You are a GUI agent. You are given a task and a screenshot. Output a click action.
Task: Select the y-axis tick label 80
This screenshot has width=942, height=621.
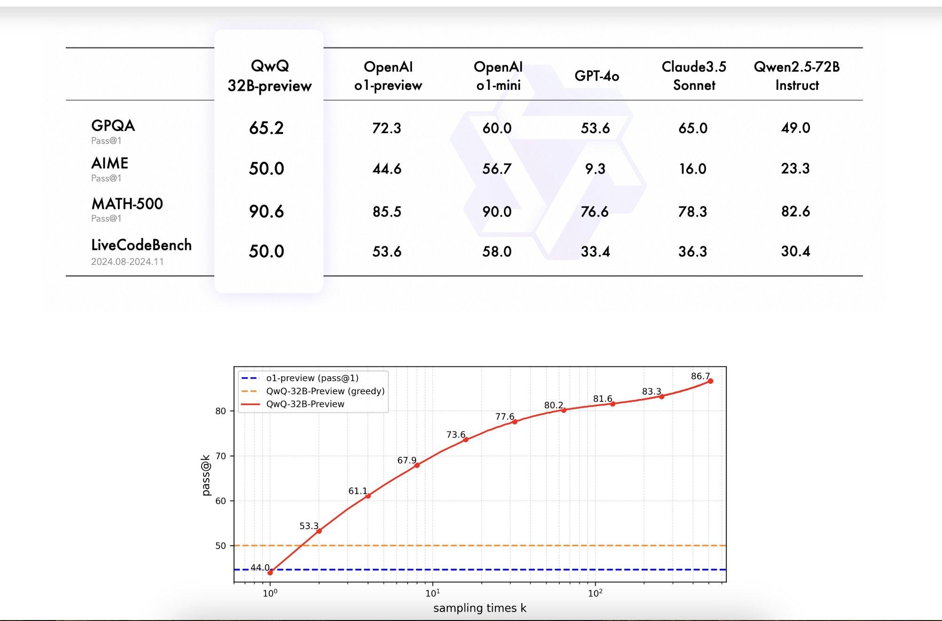[220, 411]
